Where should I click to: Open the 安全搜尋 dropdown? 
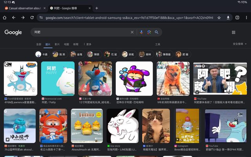coord(239,44)
